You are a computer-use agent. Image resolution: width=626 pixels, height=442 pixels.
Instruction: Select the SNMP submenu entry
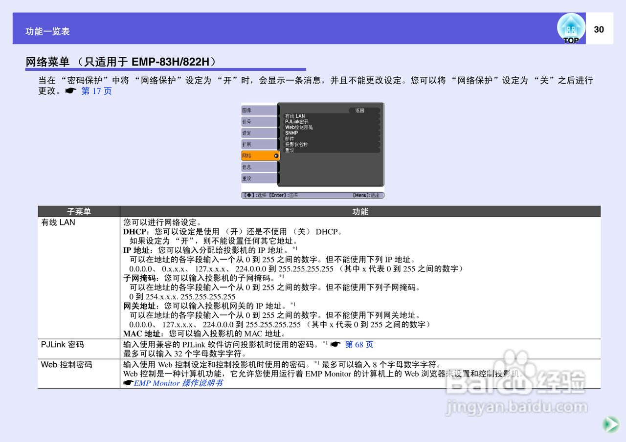(292, 133)
